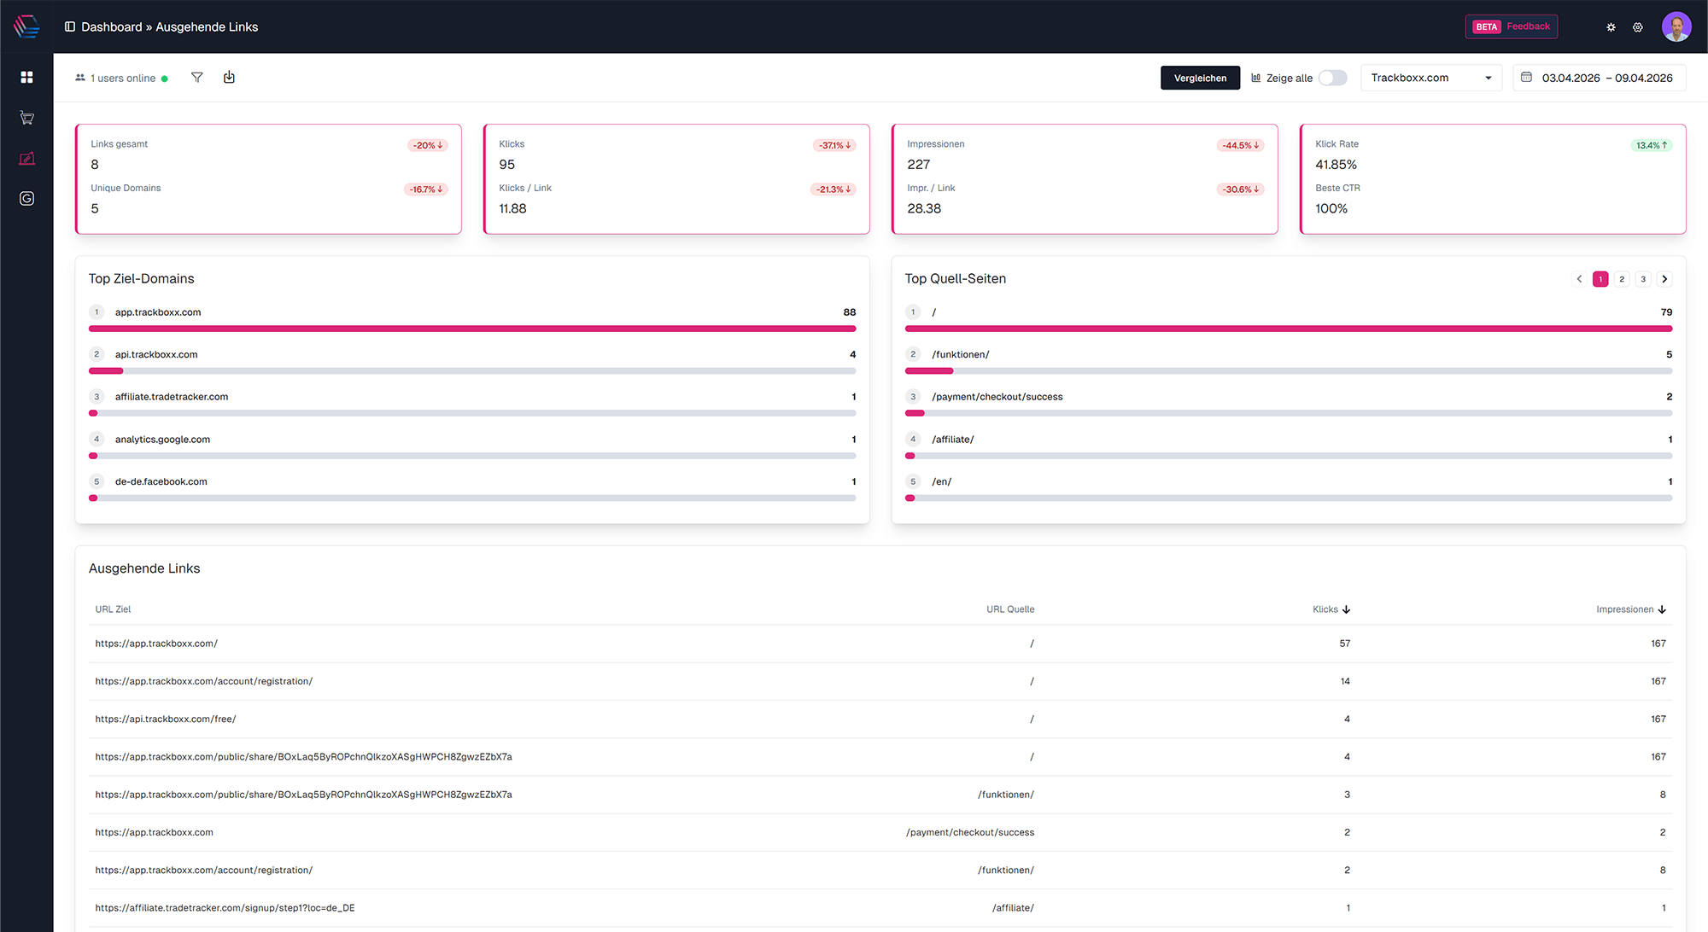
Task: Click the funnel filter icon
Action: (197, 78)
